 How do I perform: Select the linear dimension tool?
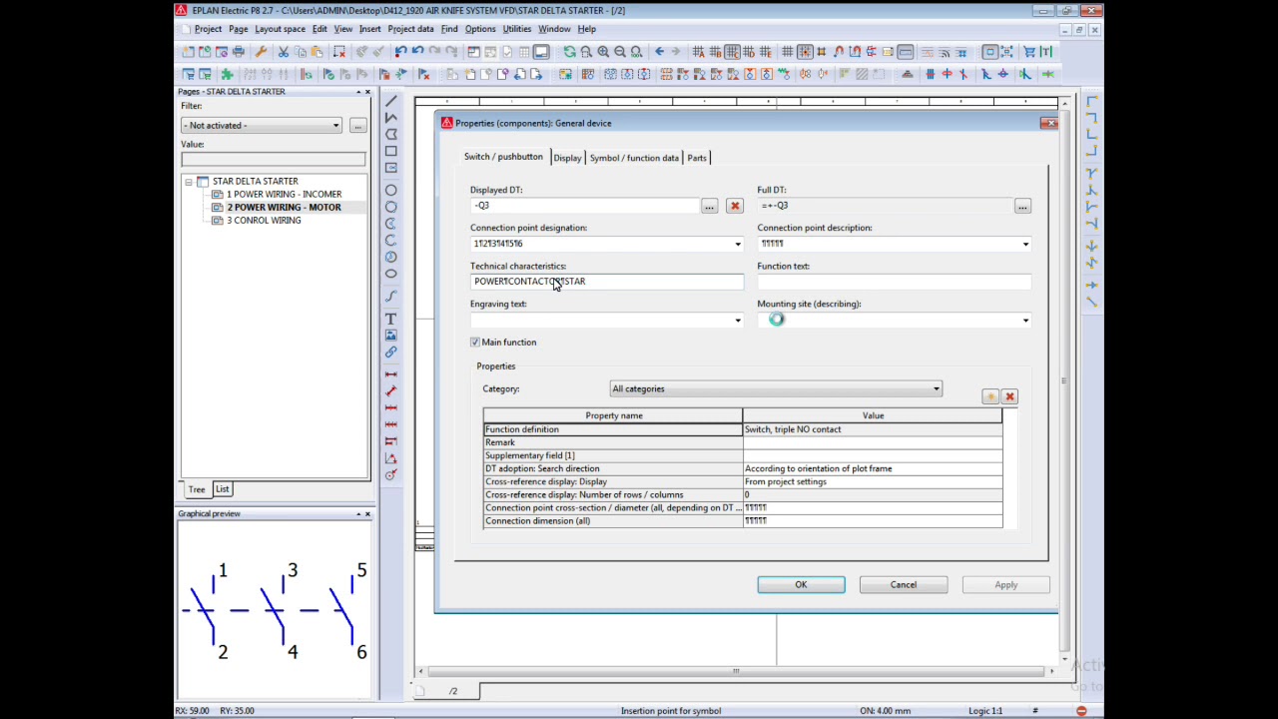390,373
